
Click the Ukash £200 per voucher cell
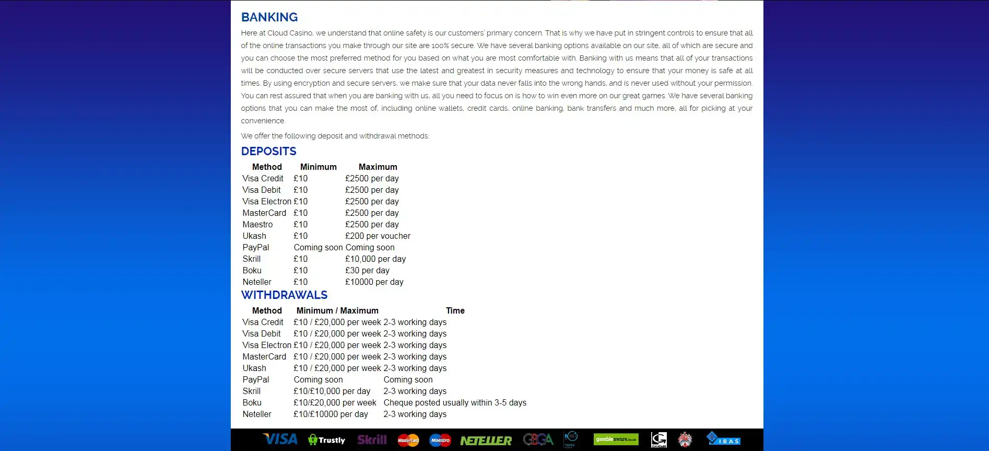pyautogui.click(x=378, y=236)
